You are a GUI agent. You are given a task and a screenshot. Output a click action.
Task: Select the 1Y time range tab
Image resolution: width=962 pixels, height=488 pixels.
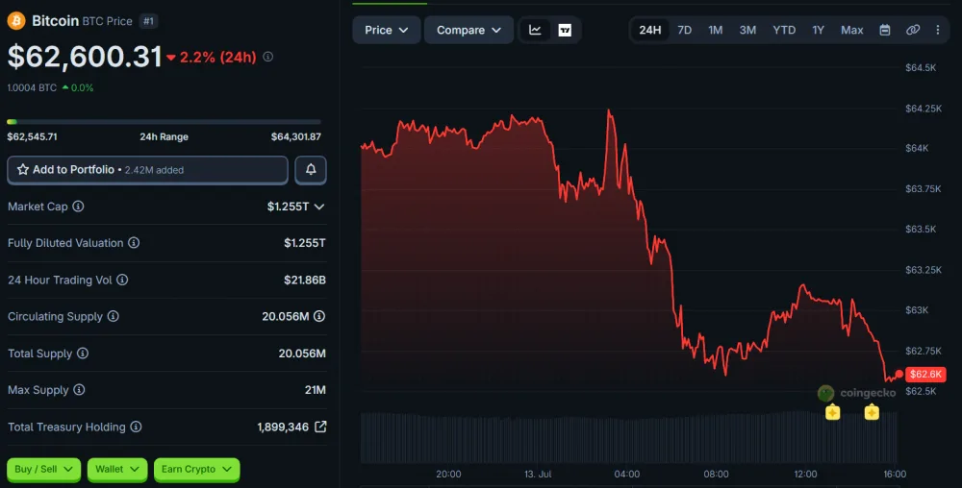(819, 30)
